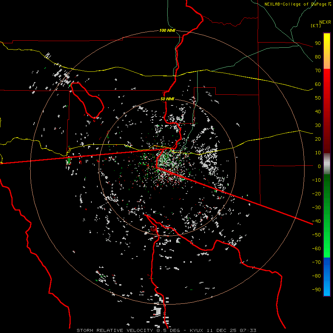Click the NEXR label above the scale
The image size is (333, 333).
[325, 22]
